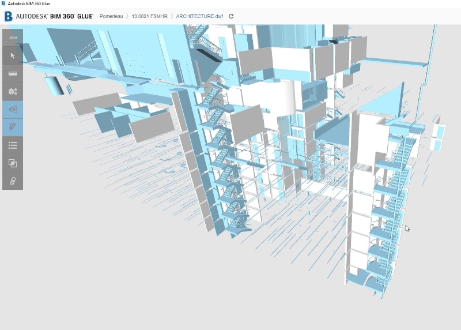This screenshot has width=461, height=330.
Task: Open the measure ruler tool
Action: pos(13,74)
